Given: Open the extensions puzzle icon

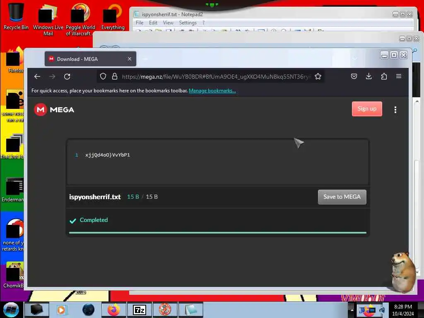Looking at the screenshot, I should coord(384,77).
